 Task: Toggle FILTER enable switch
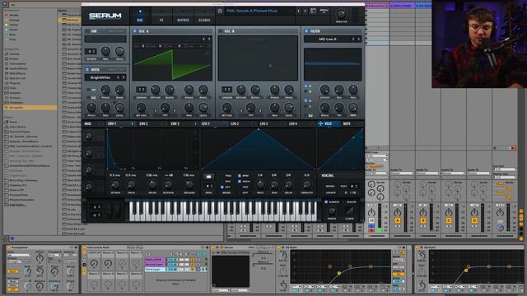[306, 31]
